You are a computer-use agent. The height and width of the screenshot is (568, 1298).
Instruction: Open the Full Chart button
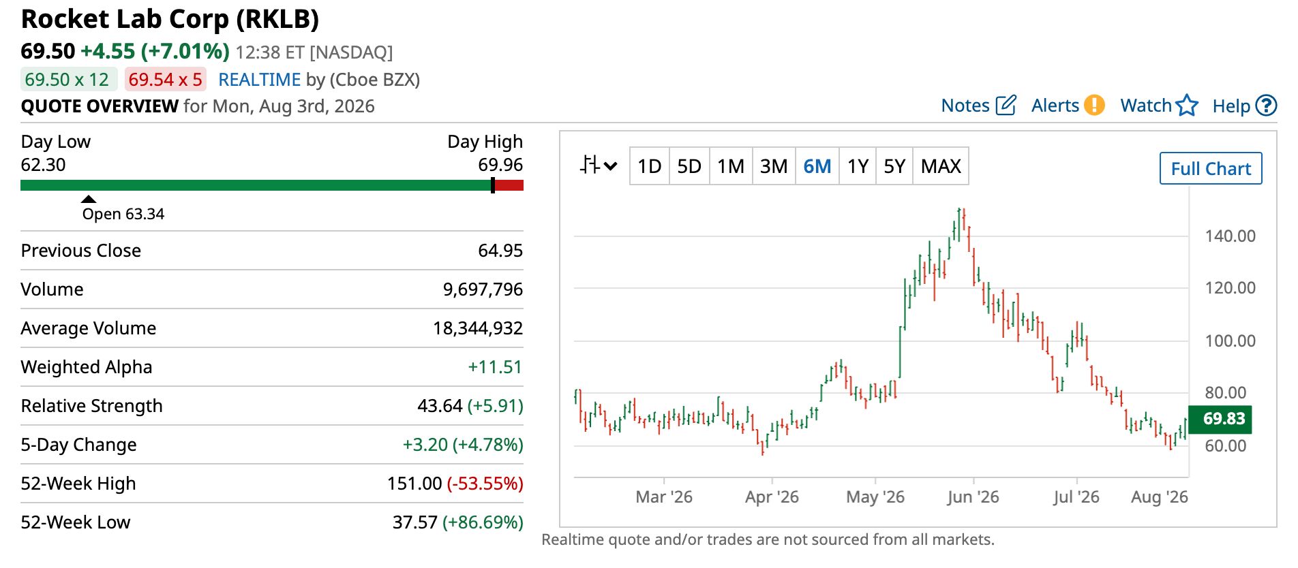pyautogui.click(x=1211, y=168)
